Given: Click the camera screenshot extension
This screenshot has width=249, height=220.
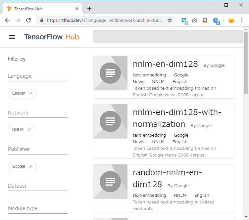Looking at the screenshot, I should point(194,20).
